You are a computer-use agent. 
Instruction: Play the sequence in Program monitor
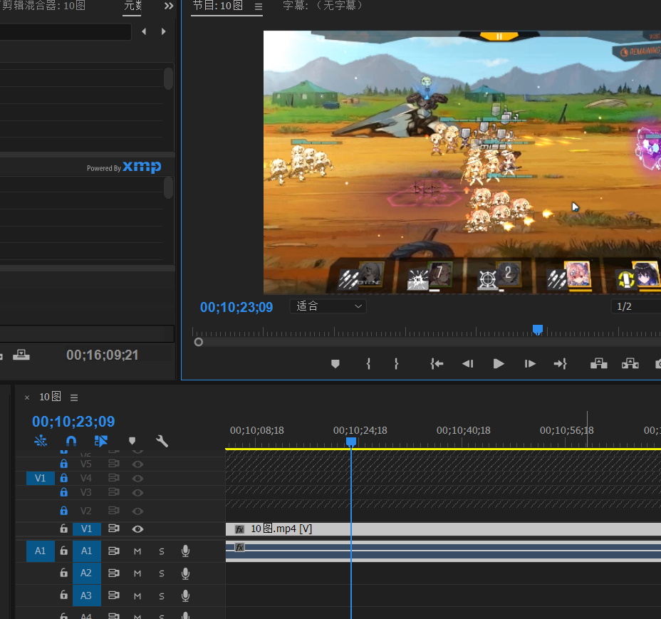tap(499, 363)
